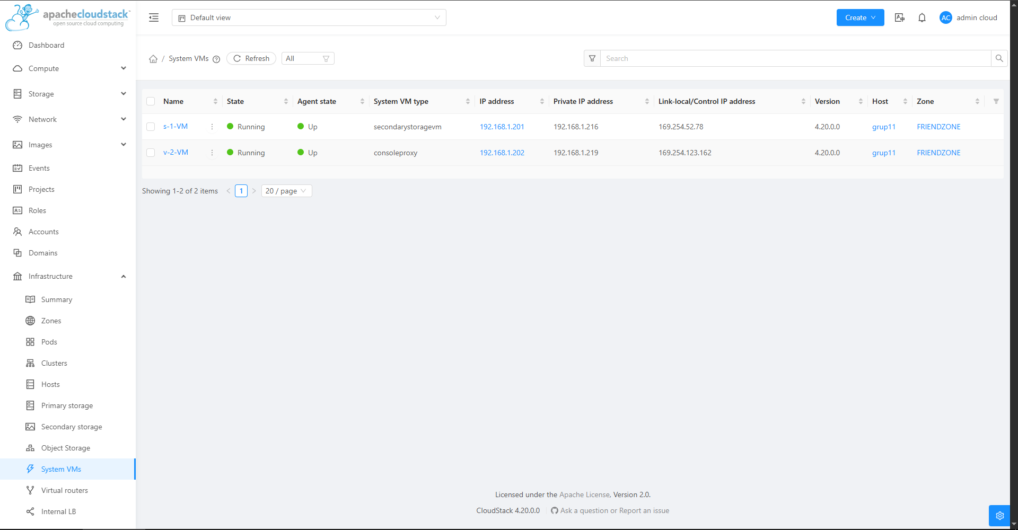Open the FRIENDZONE zone link for s-1-VM
This screenshot has width=1018, height=530.
coord(938,127)
